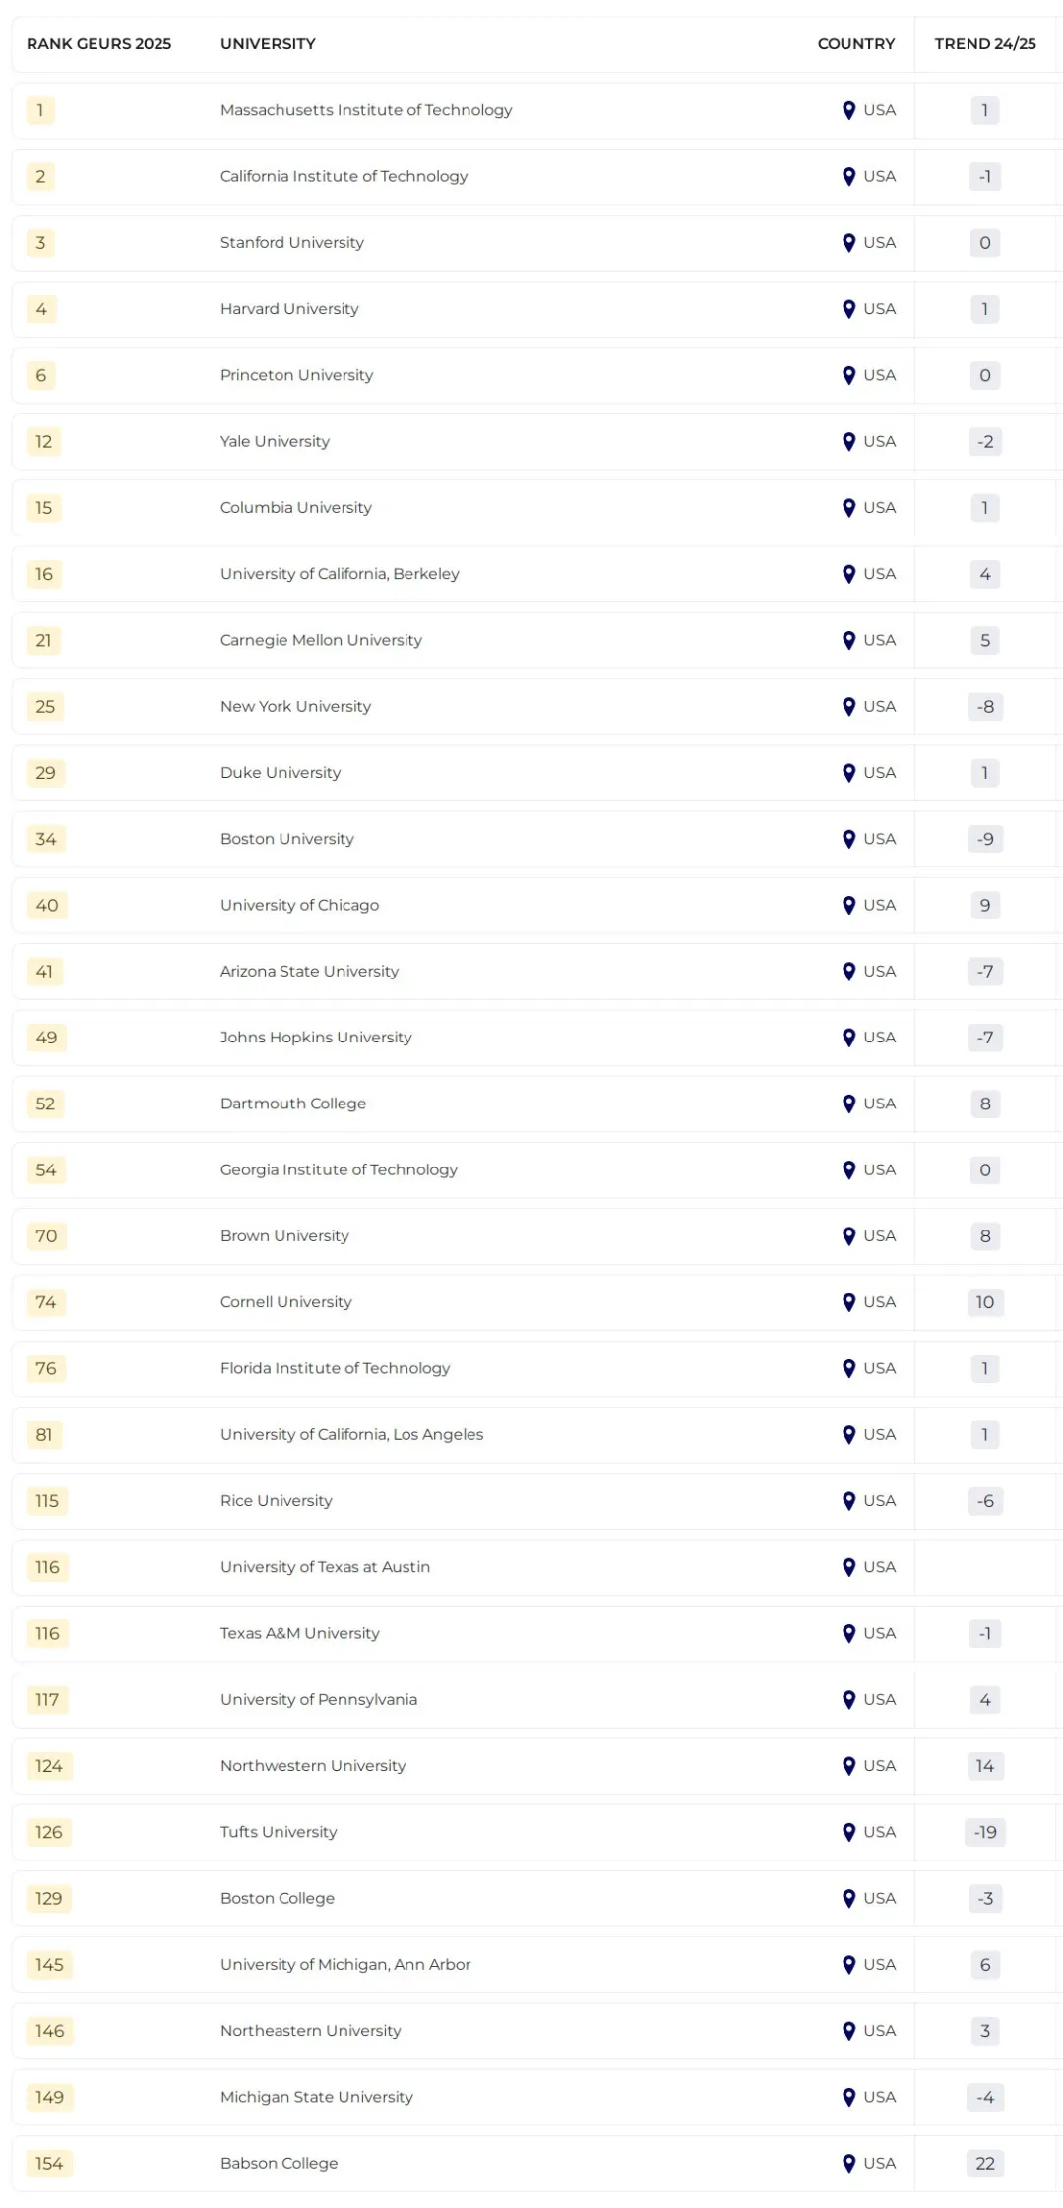Click the RANK GEURS 2025 column header
Viewport: 1063px width, 2208px height.
pyautogui.click(x=98, y=44)
